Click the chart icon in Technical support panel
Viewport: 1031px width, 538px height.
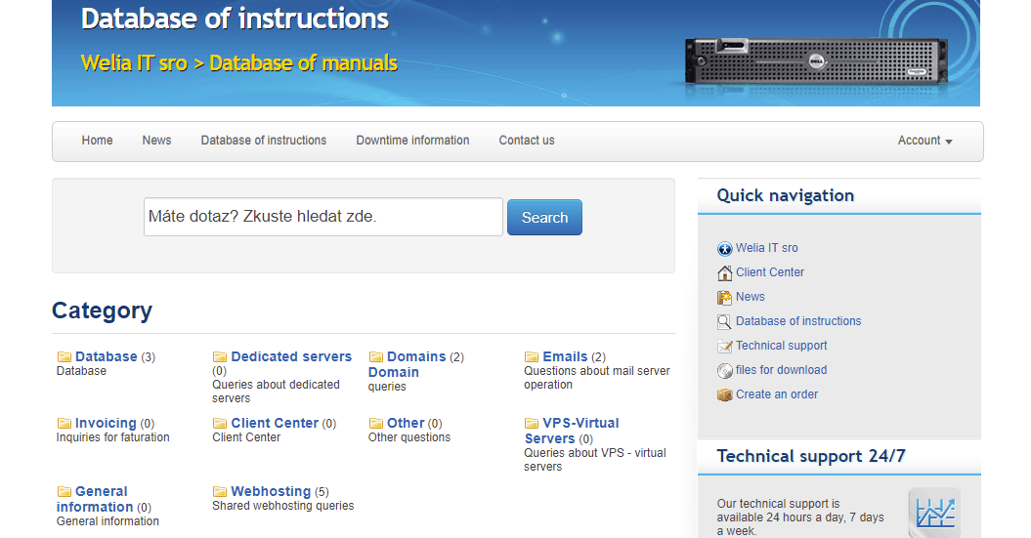pos(935,513)
